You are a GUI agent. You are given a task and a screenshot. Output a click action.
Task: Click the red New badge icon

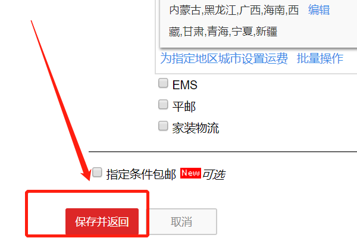coord(190,173)
